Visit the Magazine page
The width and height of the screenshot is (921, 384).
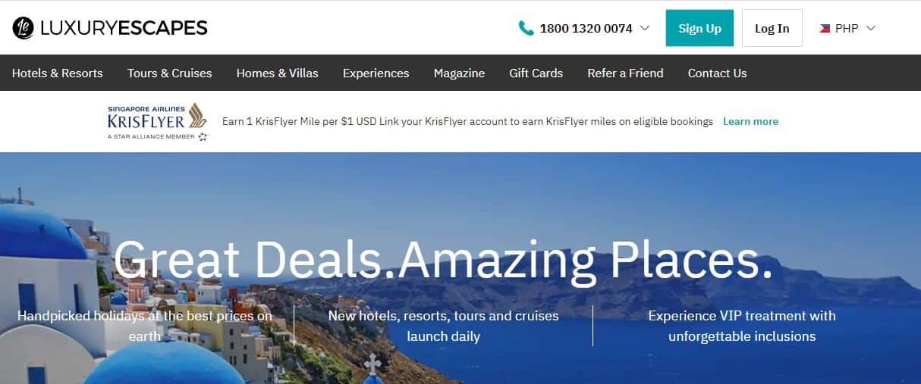pyautogui.click(x=459, y=73)
